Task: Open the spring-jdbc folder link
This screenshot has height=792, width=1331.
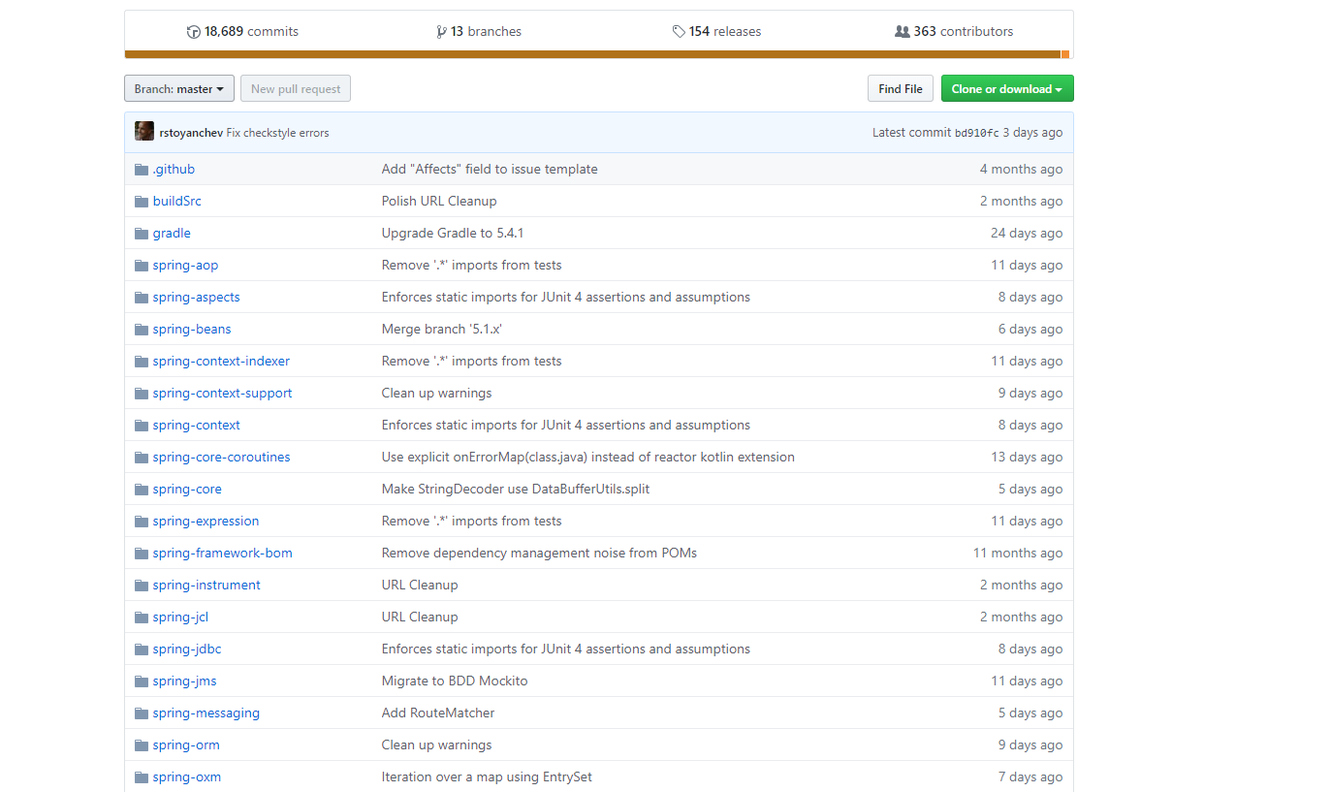Action: 187,649
